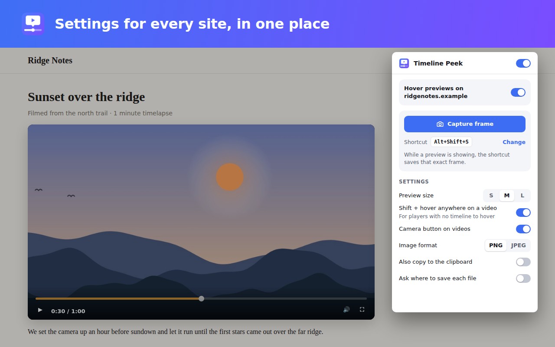Click the "While a preview is showing" helper text

click(457, 158)
